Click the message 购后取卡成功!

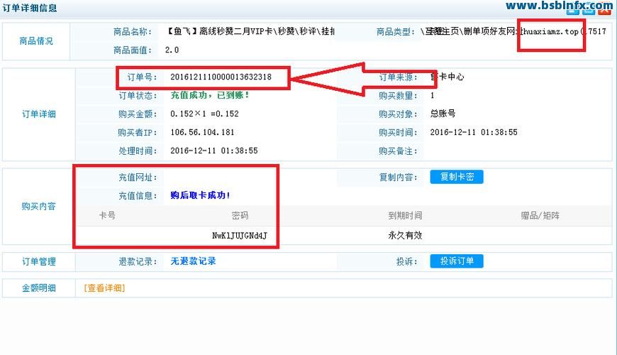pos(200,195)
